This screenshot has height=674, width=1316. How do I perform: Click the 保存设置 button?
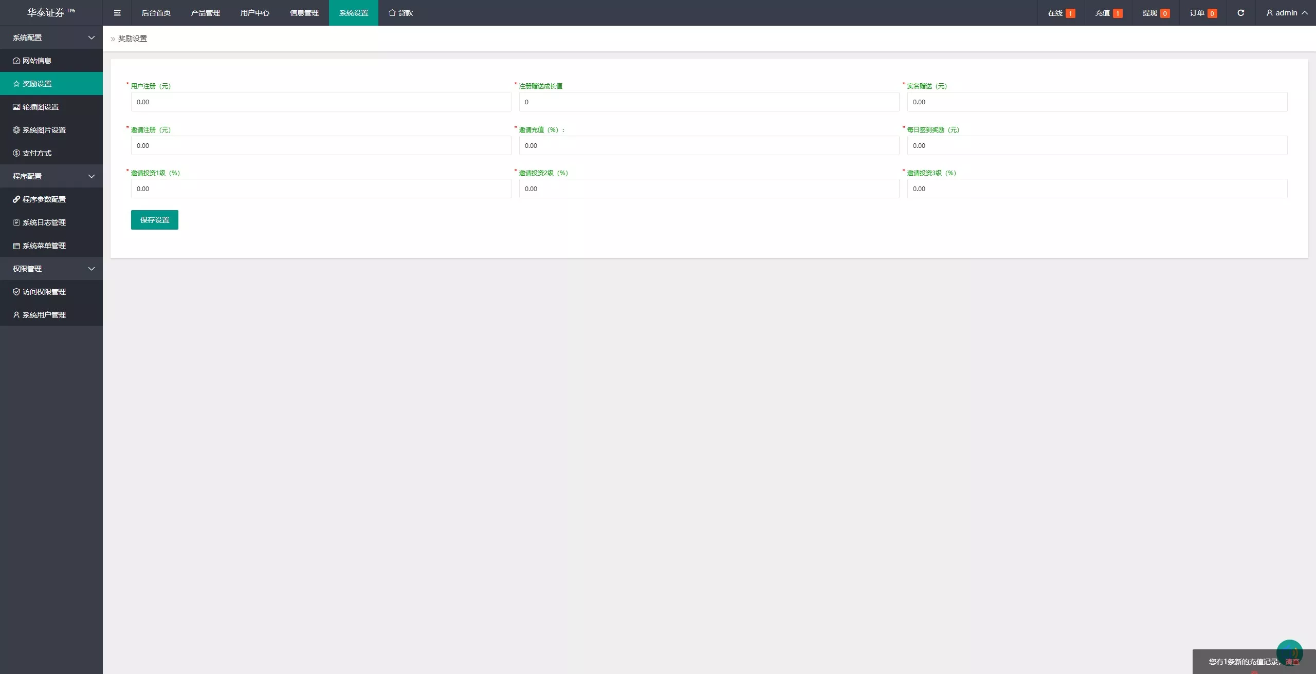click(155, 220)
